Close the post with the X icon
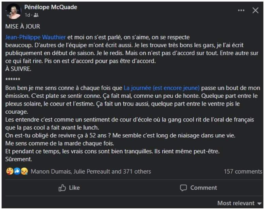 255,11
